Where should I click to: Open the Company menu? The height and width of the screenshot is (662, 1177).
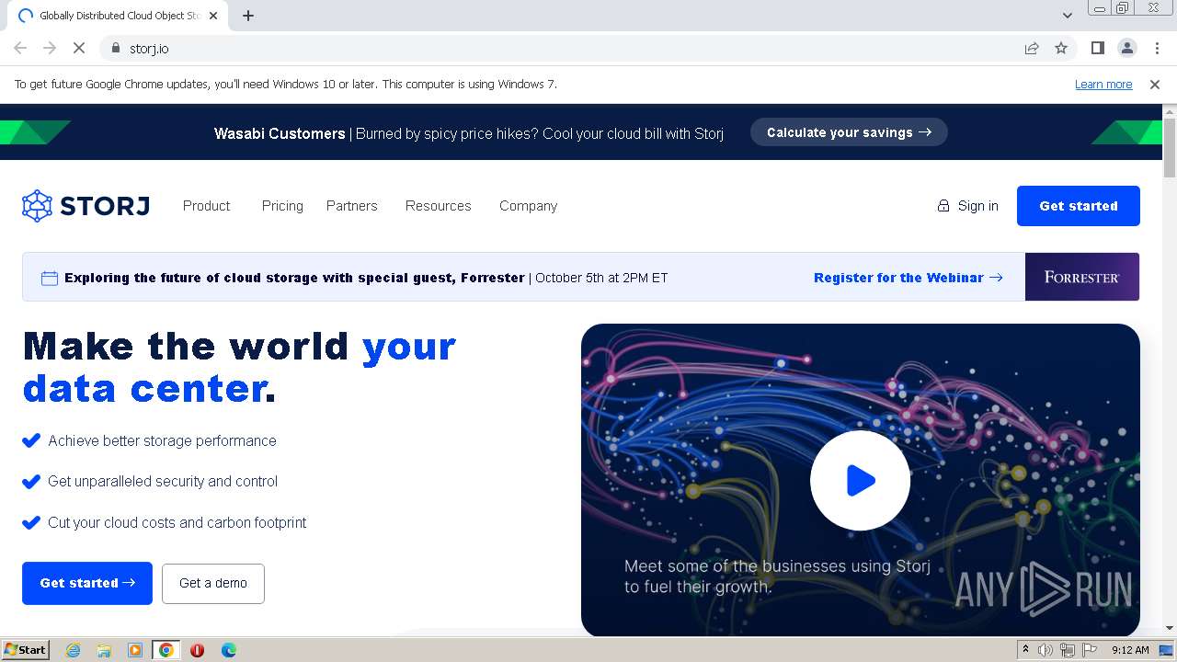click(528, 206)
